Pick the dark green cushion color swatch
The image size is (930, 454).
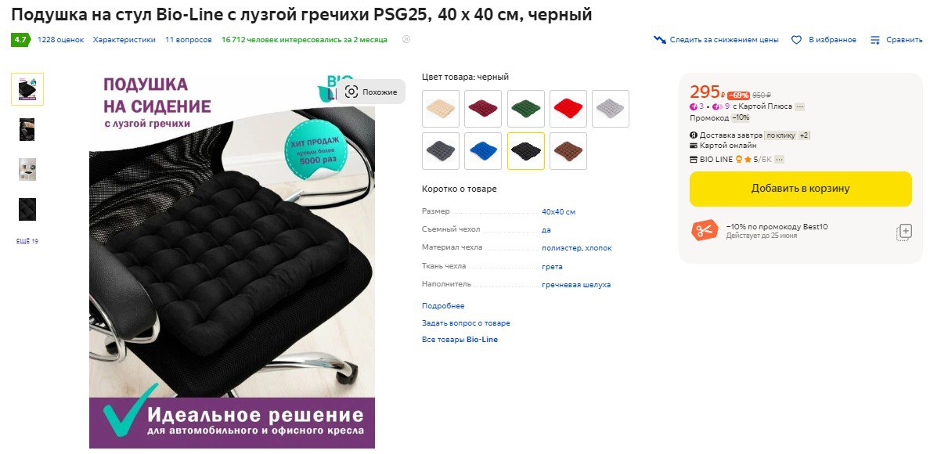(x=525, y=109)
